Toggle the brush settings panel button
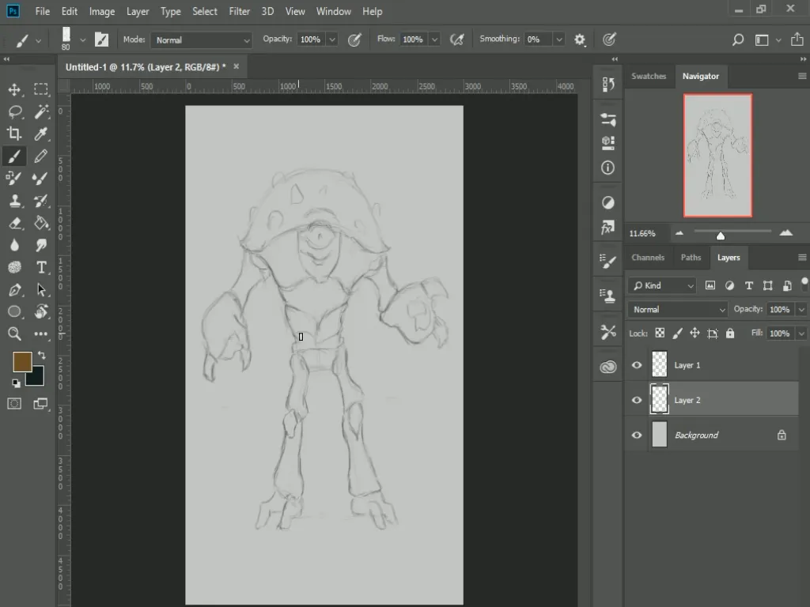Image resolution: width=810 pixels, height=607 pixels. click(x=101, y=40)
